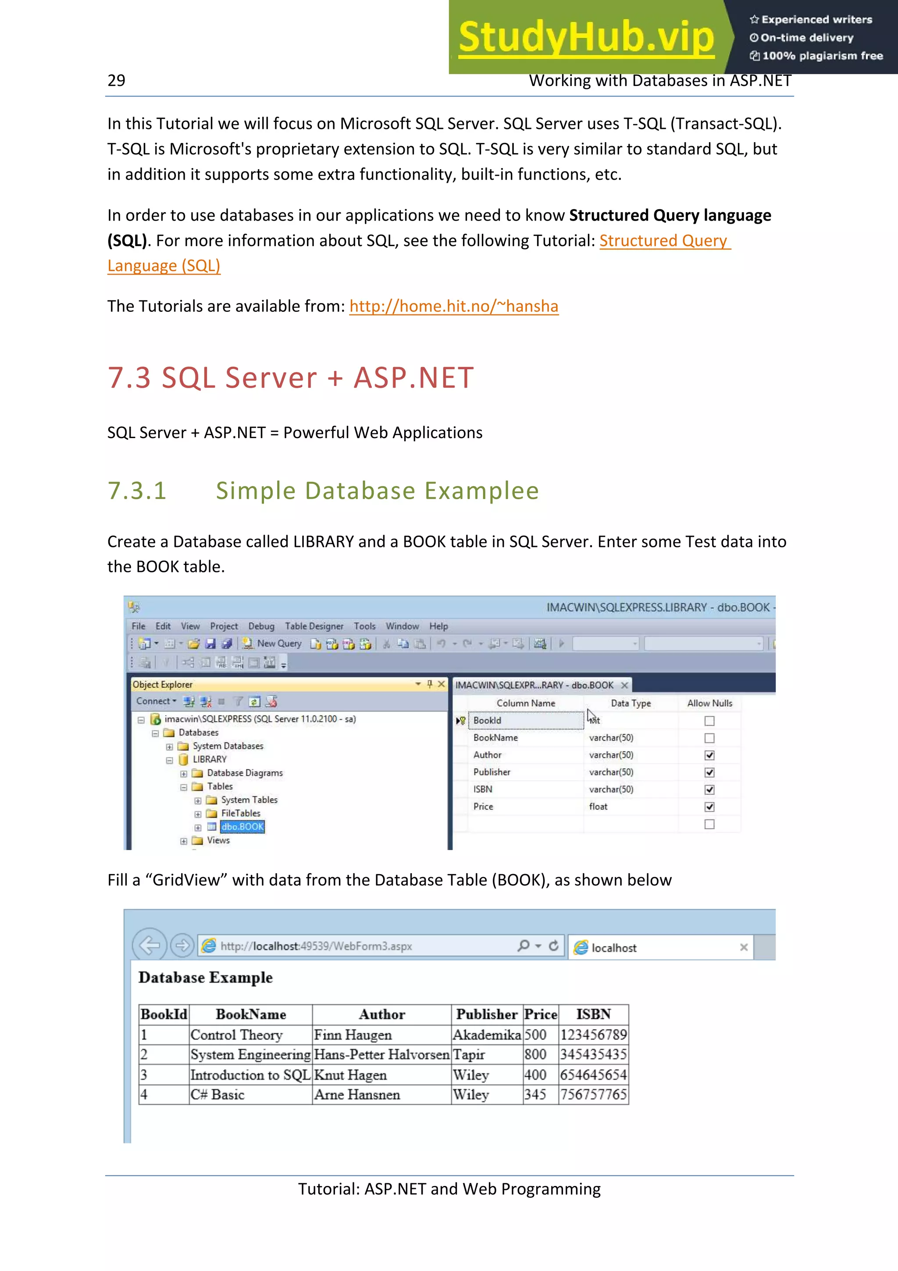Image resolution: width=898 pixels, height=1271 pixels.
Task: Open the http://home.hit.no/~hansha link
Action: coord(454,306)
